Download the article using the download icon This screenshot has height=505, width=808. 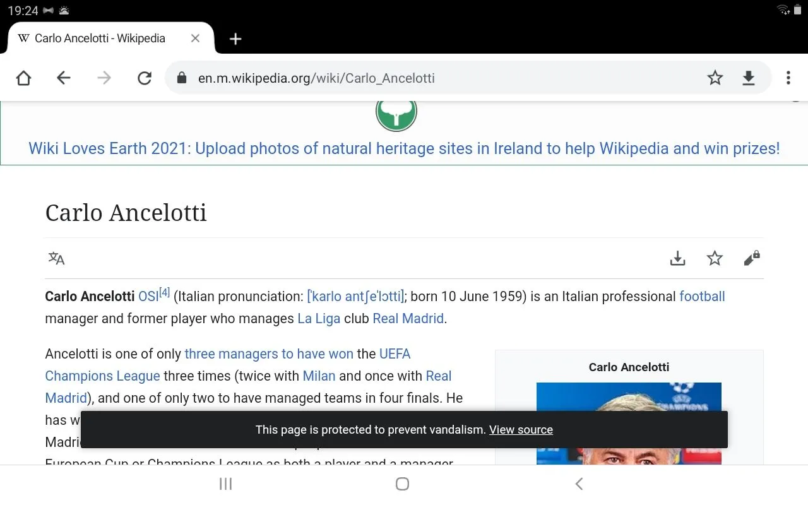(x=677, y=258)
